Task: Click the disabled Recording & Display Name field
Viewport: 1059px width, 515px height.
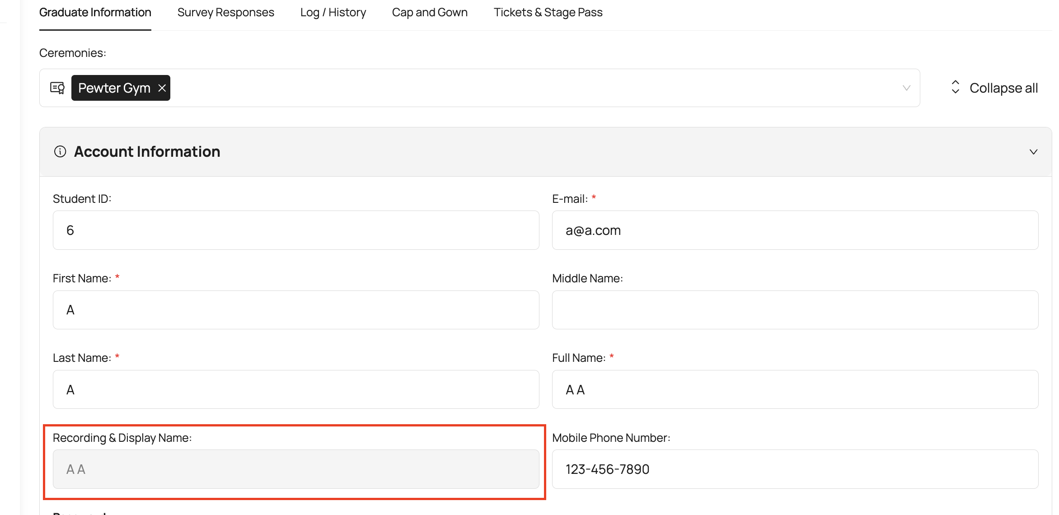Action: pyautogui.click(x=296, y=469)
